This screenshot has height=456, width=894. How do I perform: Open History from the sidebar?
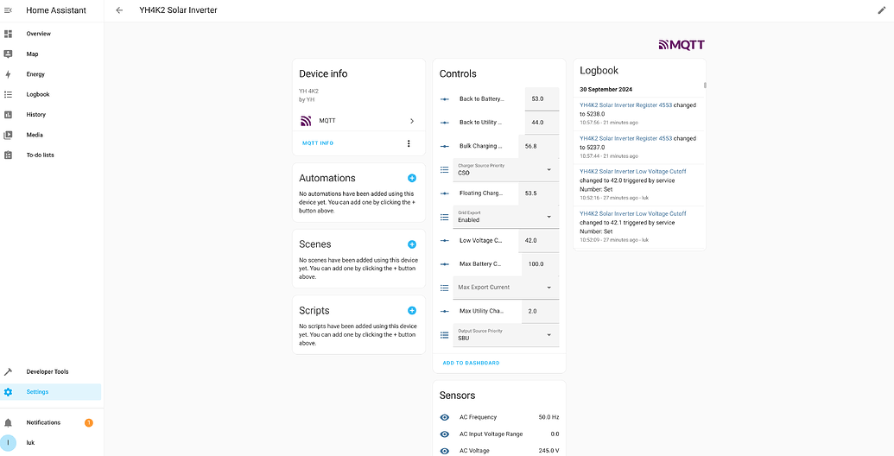pos(35,114)
